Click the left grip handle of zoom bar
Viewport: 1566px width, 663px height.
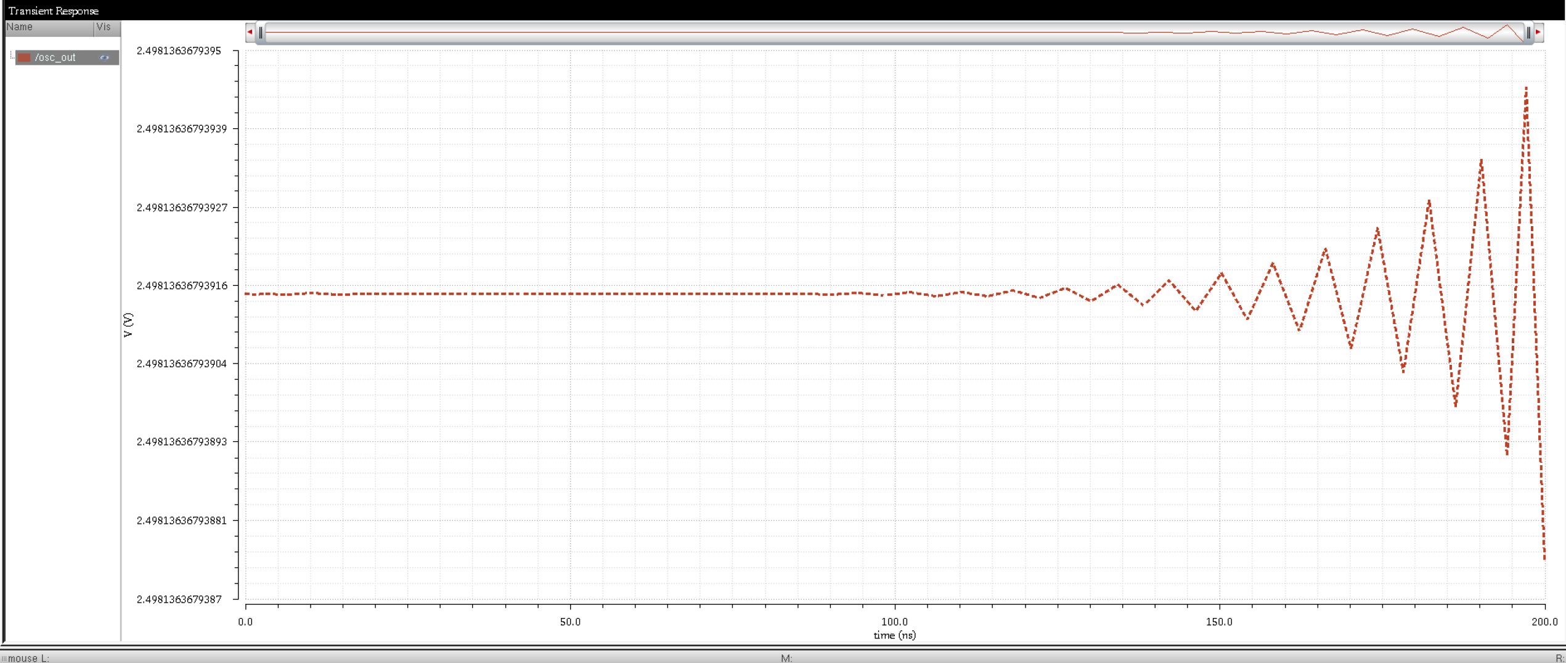tap(261, 33)
